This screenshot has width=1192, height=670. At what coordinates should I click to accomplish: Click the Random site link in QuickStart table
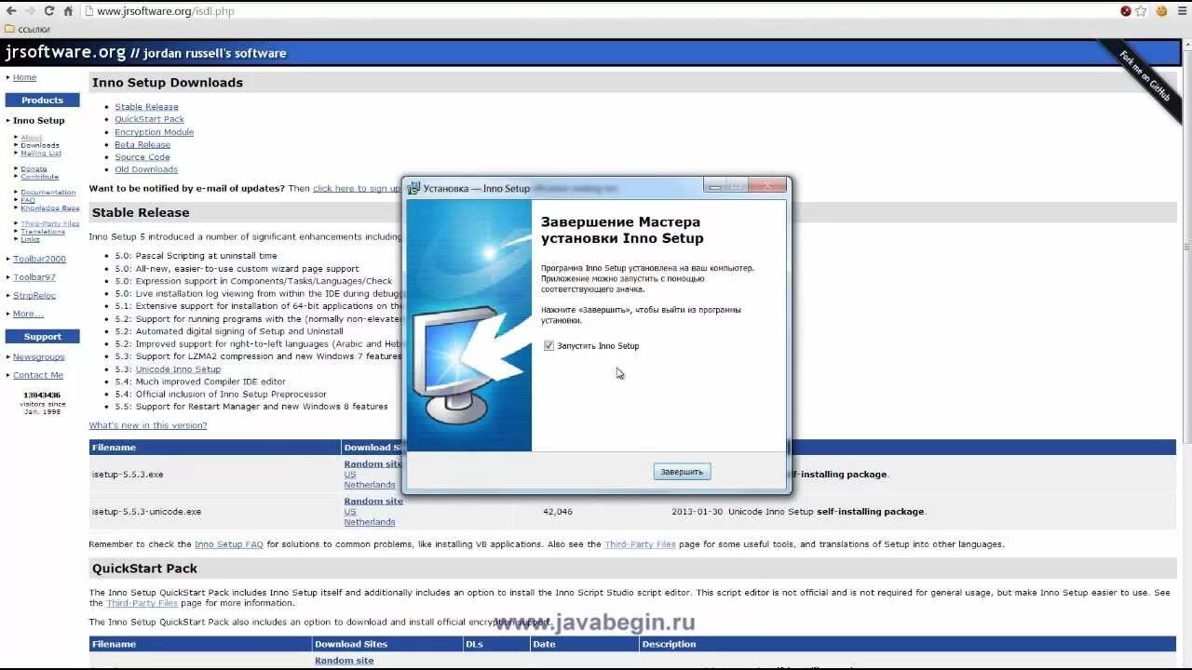tap(344, 661)
